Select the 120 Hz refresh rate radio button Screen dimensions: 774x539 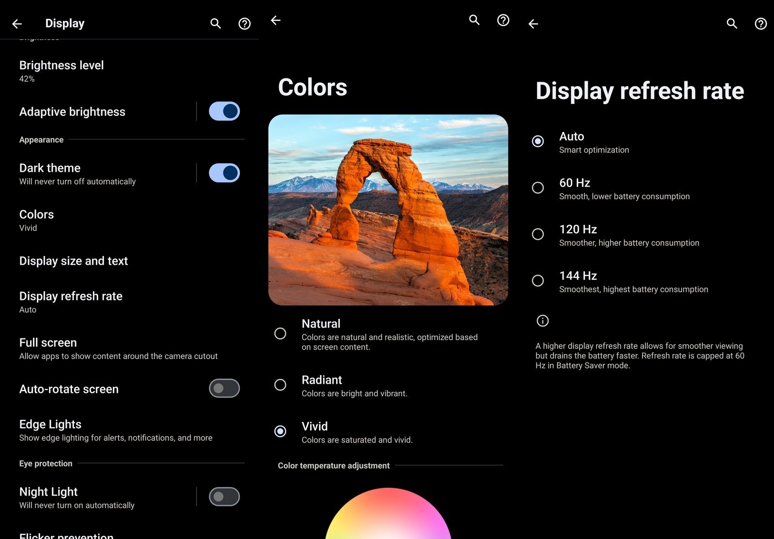tap(537, 234)
